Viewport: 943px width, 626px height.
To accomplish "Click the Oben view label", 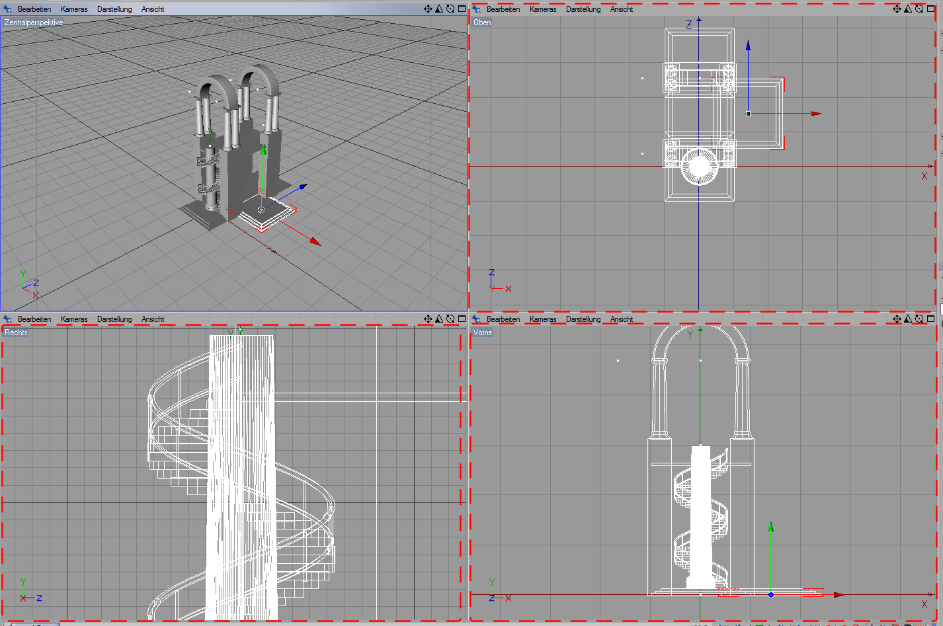I will click(x=482, y=22).
